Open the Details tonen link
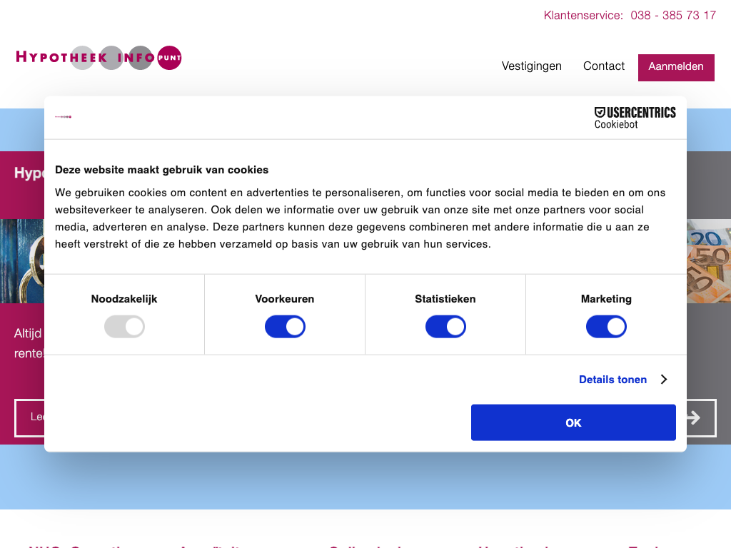This screenshot has height=548, width=731. pos(612,380)
